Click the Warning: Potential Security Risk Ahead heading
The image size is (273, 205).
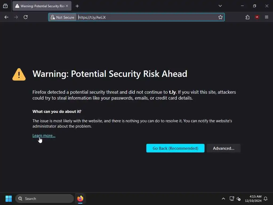110,74
